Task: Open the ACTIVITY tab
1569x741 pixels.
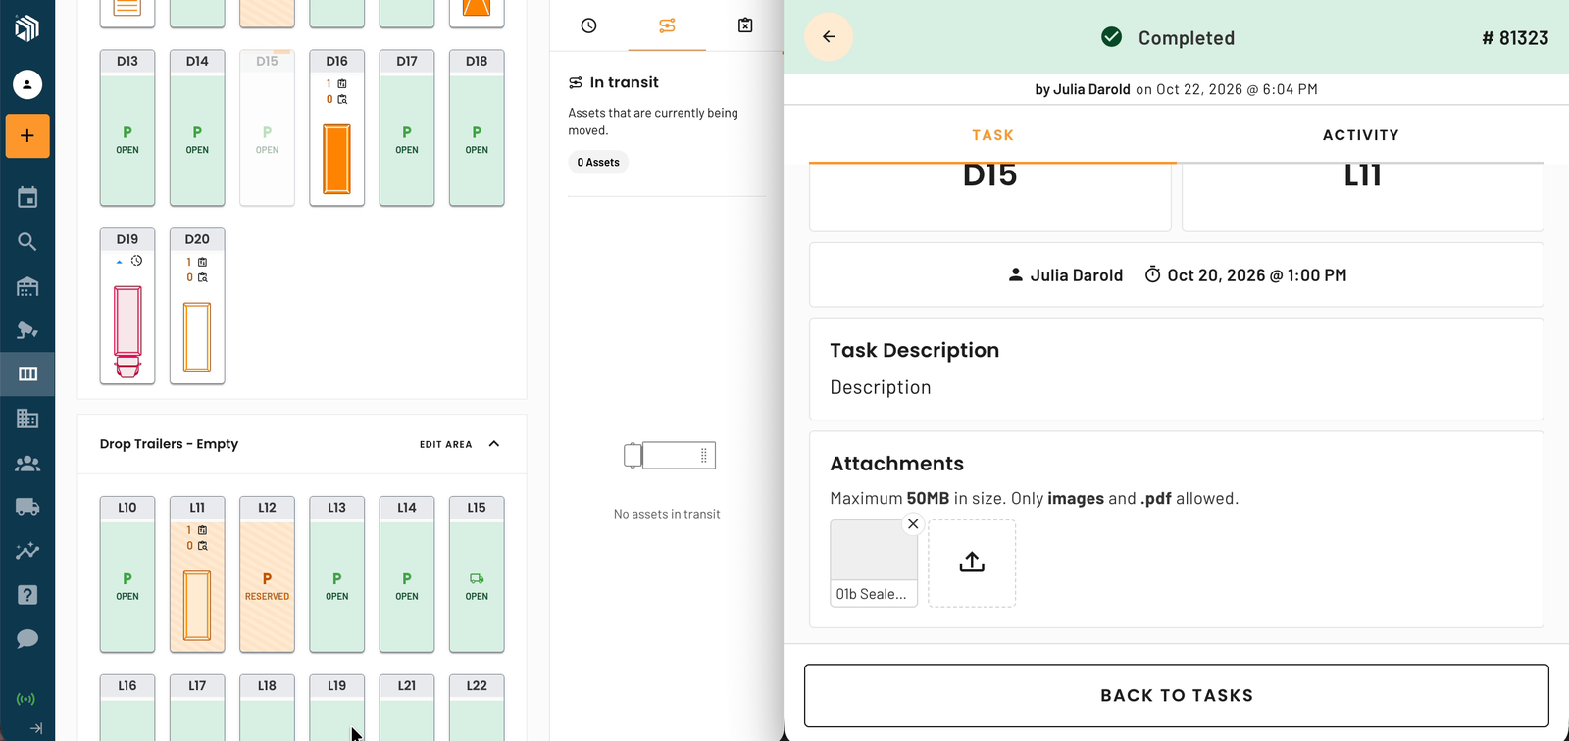Action: [1360, 135]
